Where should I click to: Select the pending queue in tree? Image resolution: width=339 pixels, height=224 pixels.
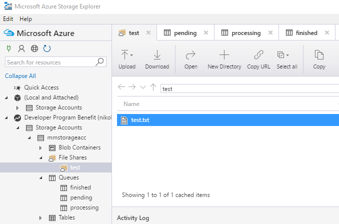point(81,197)
